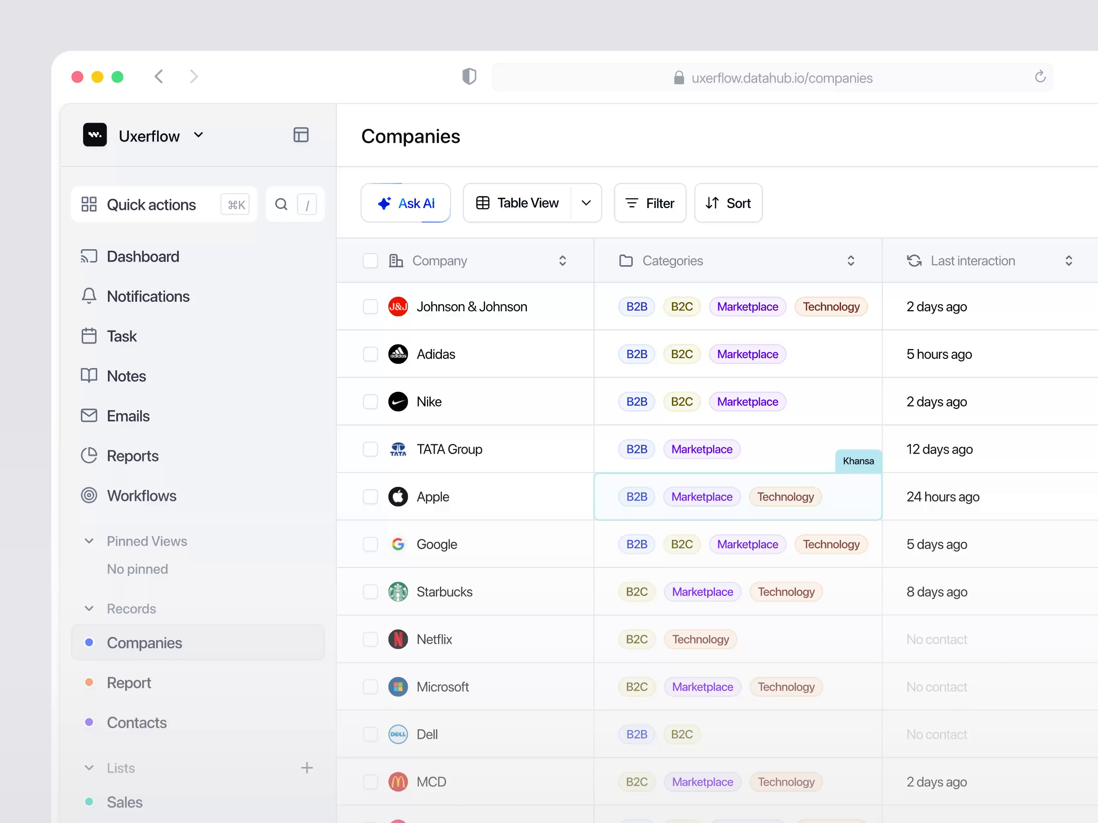Go forward with browser forward arrow

click(194, 77)
